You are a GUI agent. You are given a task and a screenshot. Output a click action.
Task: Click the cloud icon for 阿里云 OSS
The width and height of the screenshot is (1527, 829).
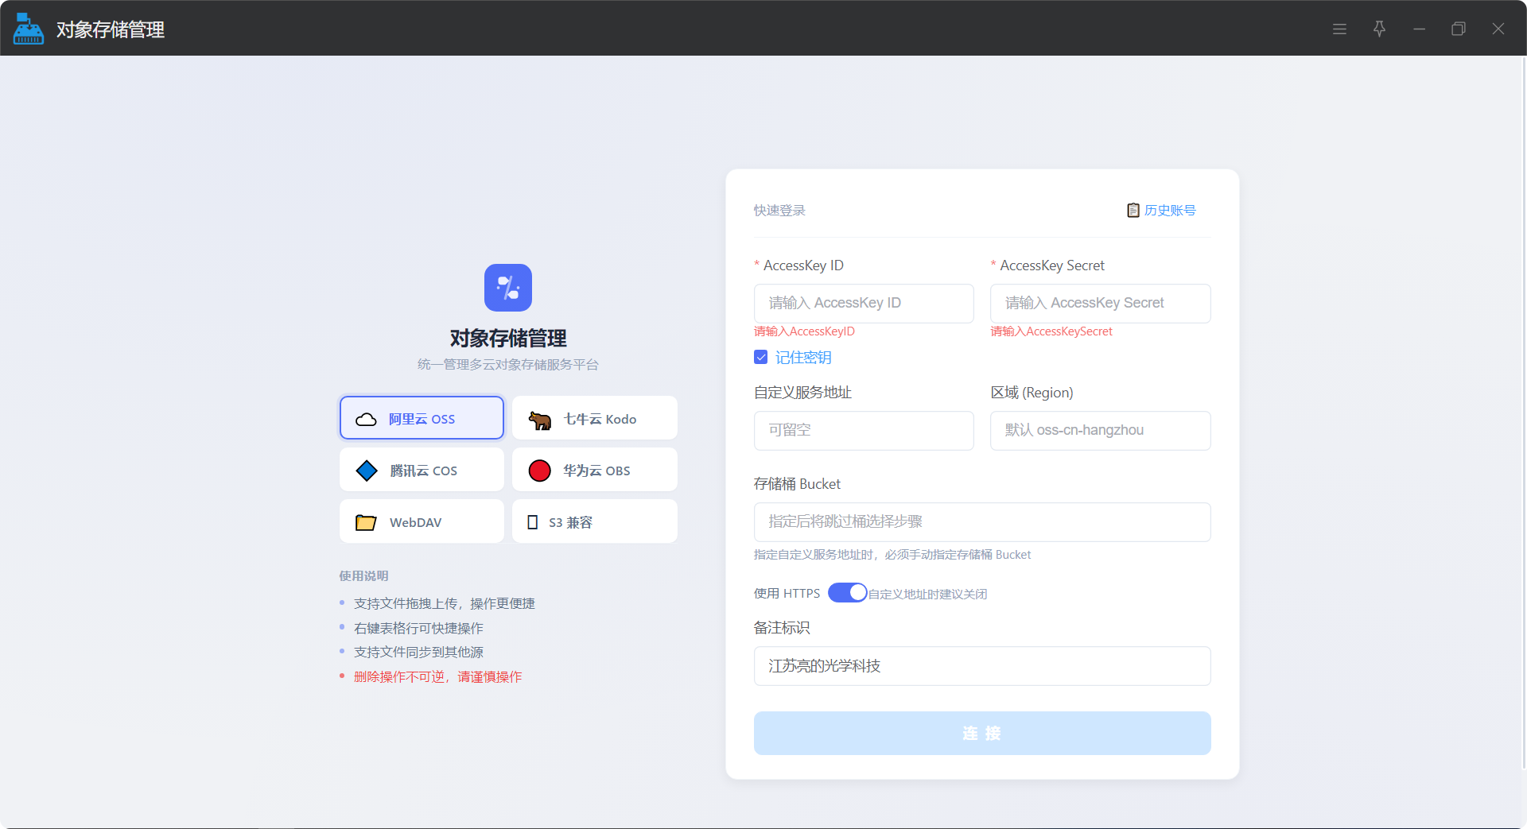(366, 419)
